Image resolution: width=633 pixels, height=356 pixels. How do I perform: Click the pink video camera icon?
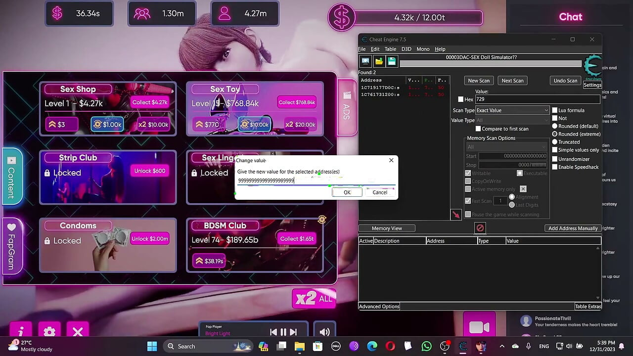pyautogui.click(x=479, y=327)
